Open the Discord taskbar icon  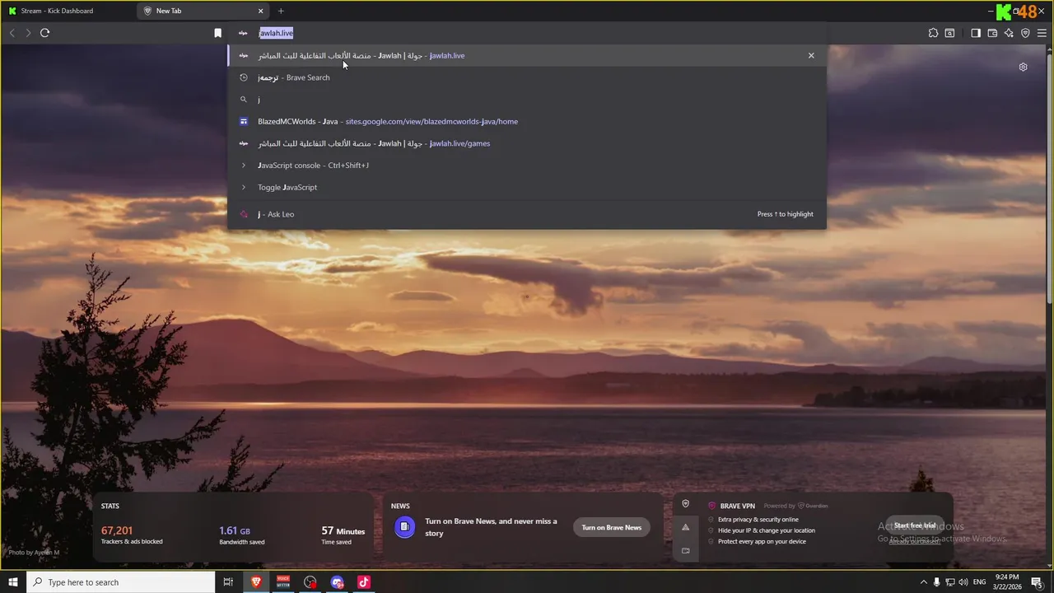coord(337,582)
